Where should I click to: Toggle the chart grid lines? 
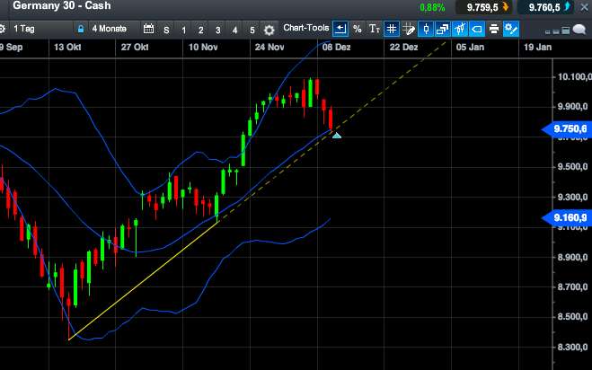392,29
